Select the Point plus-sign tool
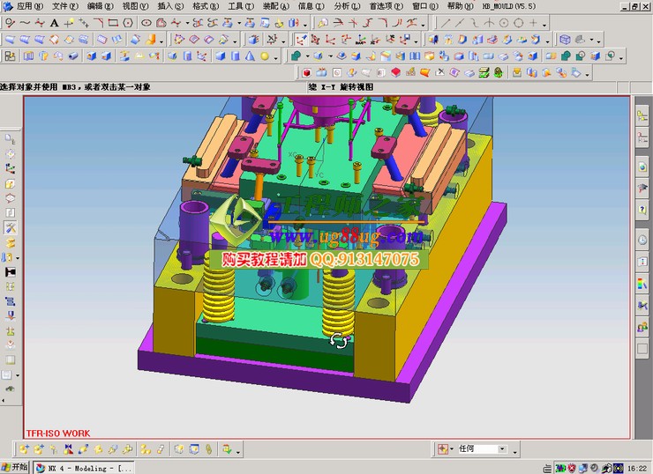This screenshot has height=474, width=653. (x=535, y=22)
